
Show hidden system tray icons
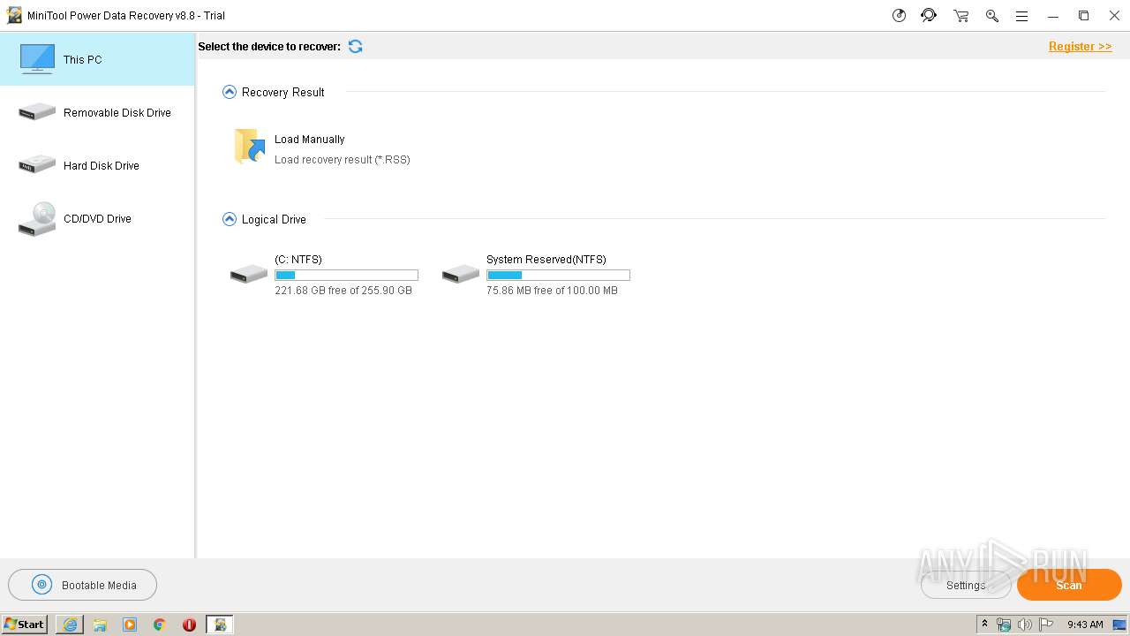pos(984,625)
